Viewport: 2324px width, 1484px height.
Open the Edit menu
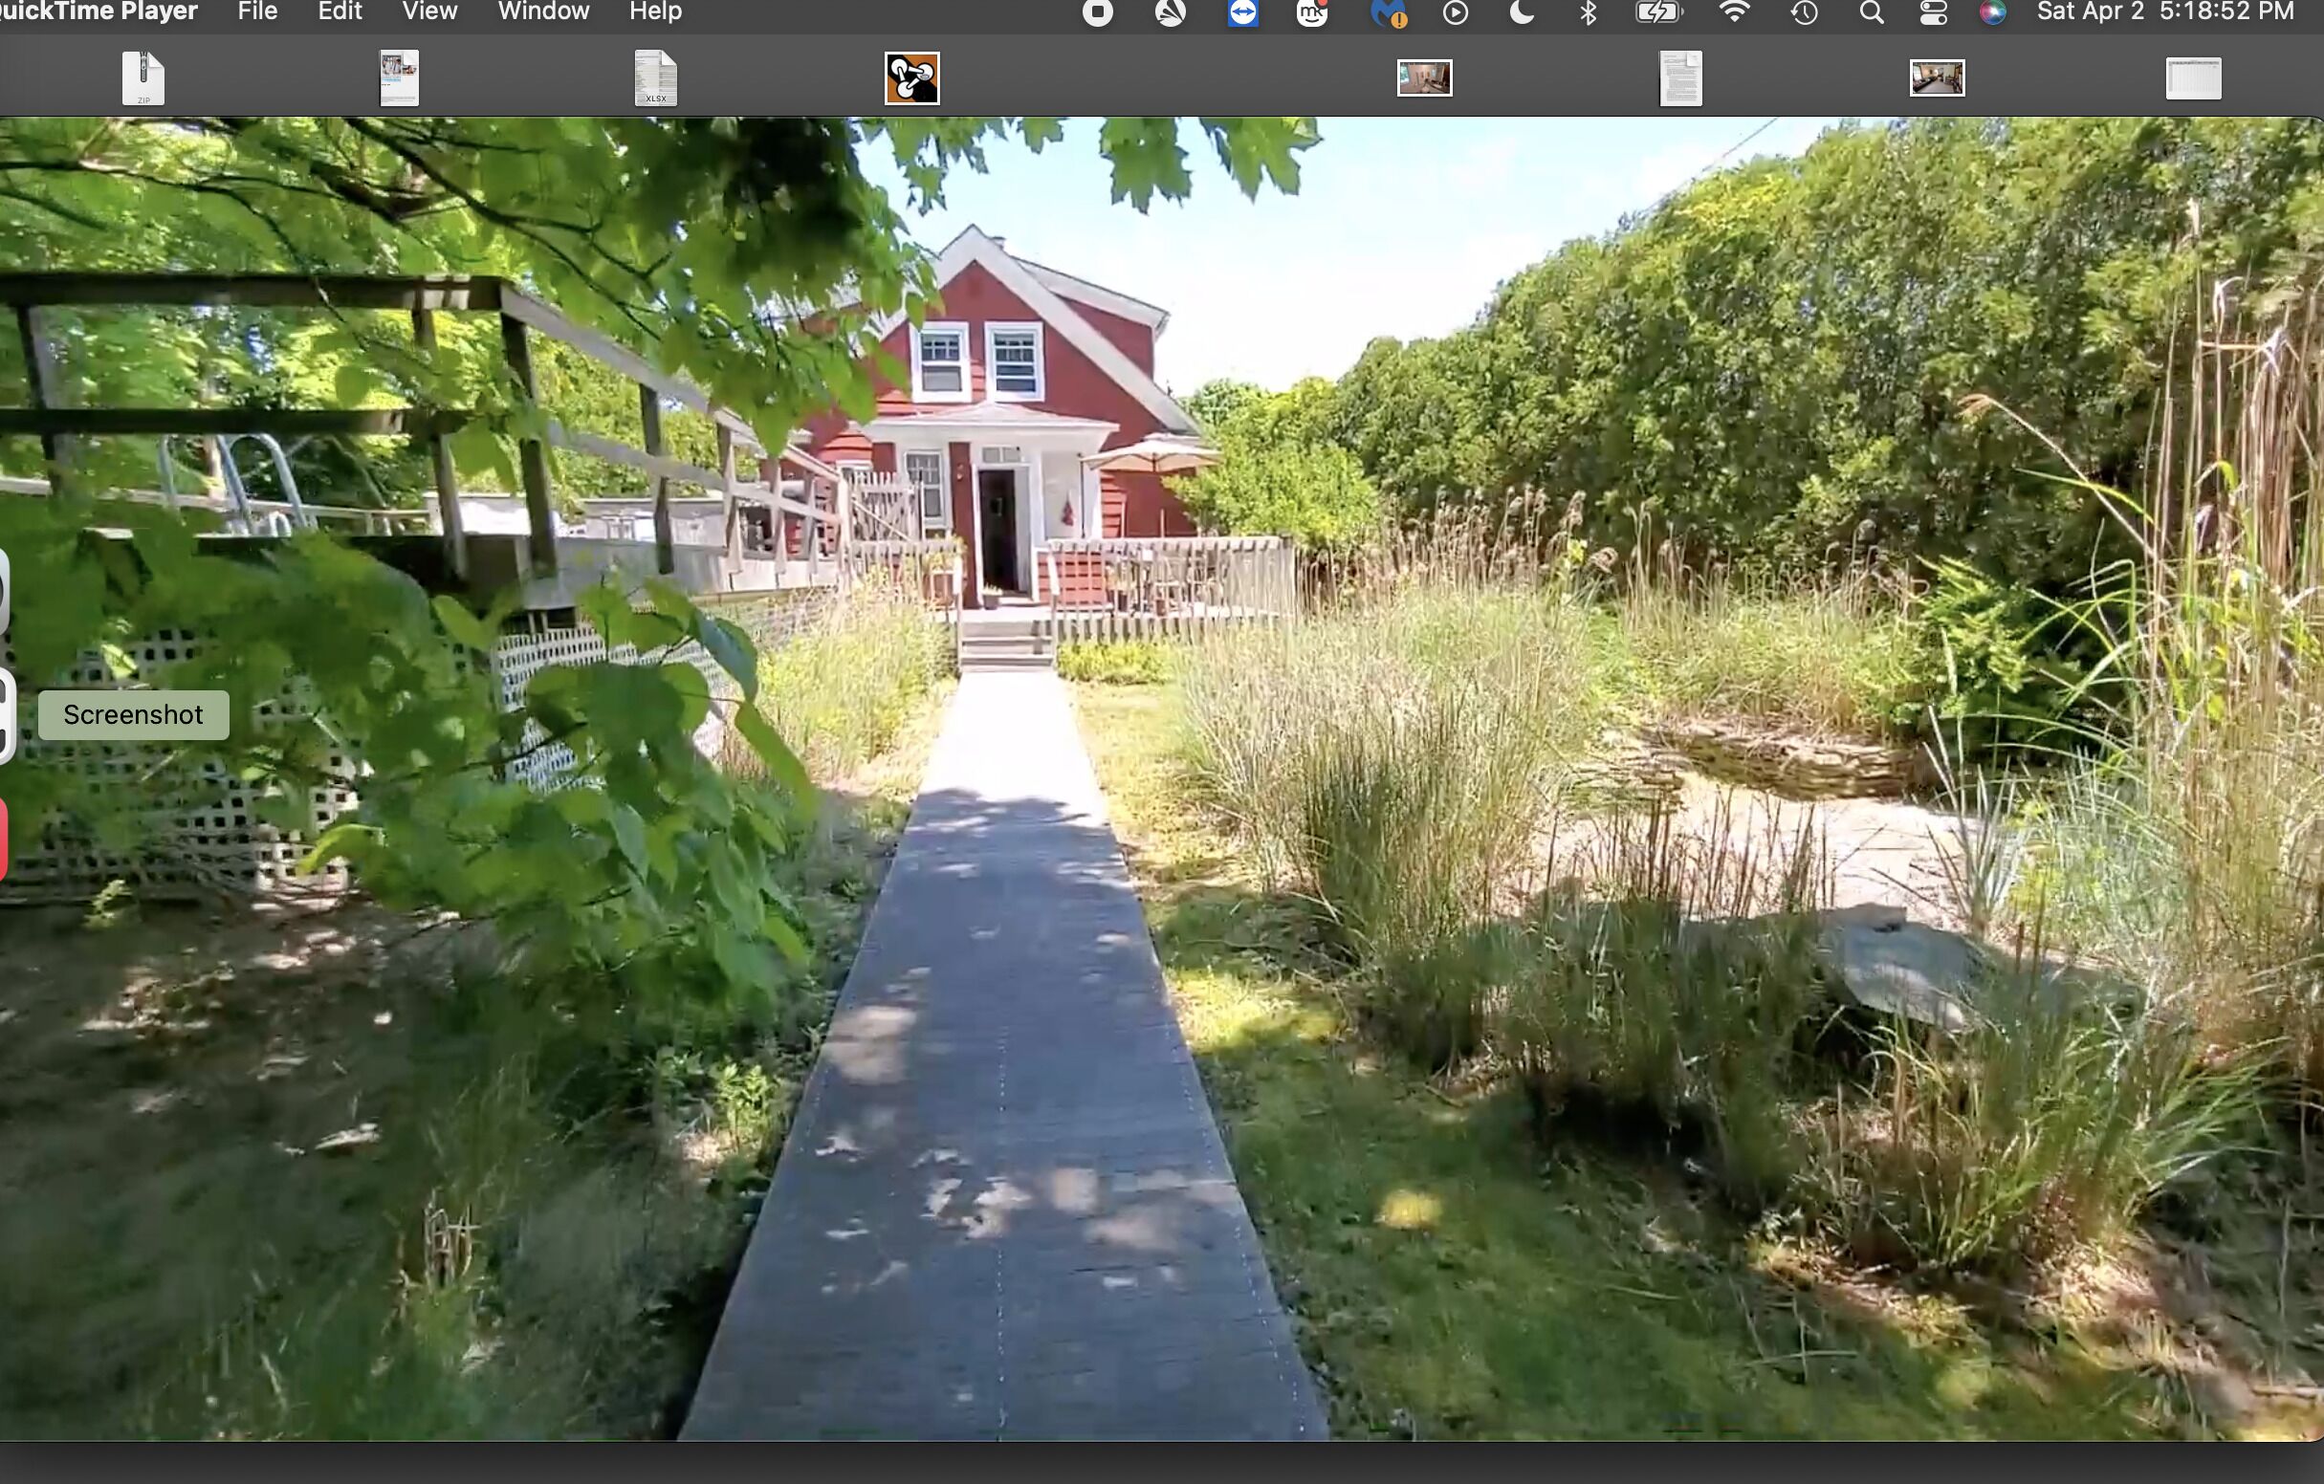coord(340,11)
